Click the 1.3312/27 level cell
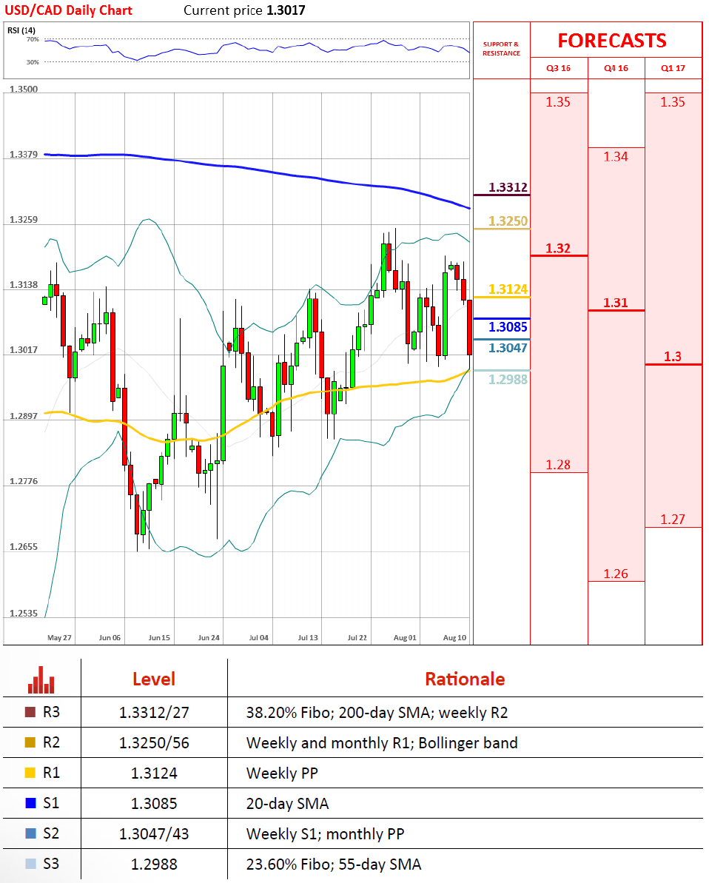Image resolution: width=709 pixels, height=883 pixels. click(154, 712)
